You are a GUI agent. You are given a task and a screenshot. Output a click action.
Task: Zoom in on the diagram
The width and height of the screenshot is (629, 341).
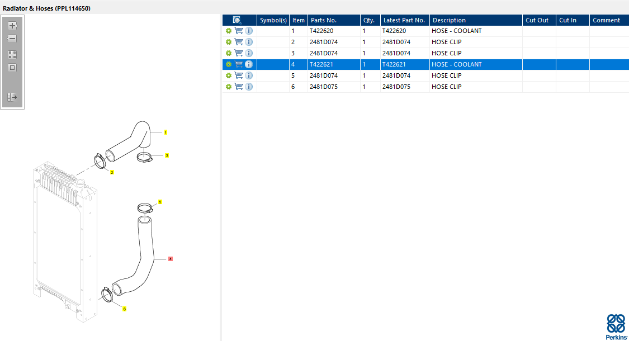tap(12, 26)
